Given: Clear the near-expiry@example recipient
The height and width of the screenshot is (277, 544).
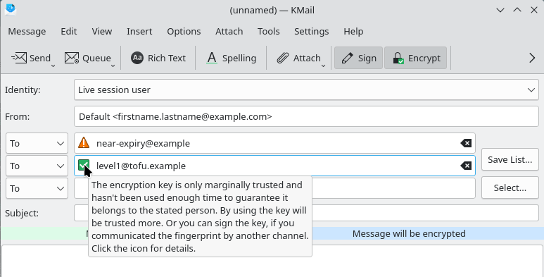Looking at the screenshot, I should pos(466,143).
